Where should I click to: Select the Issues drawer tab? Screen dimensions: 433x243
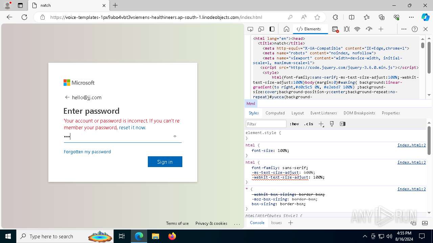pyautogui.click(x=276, y=222)
